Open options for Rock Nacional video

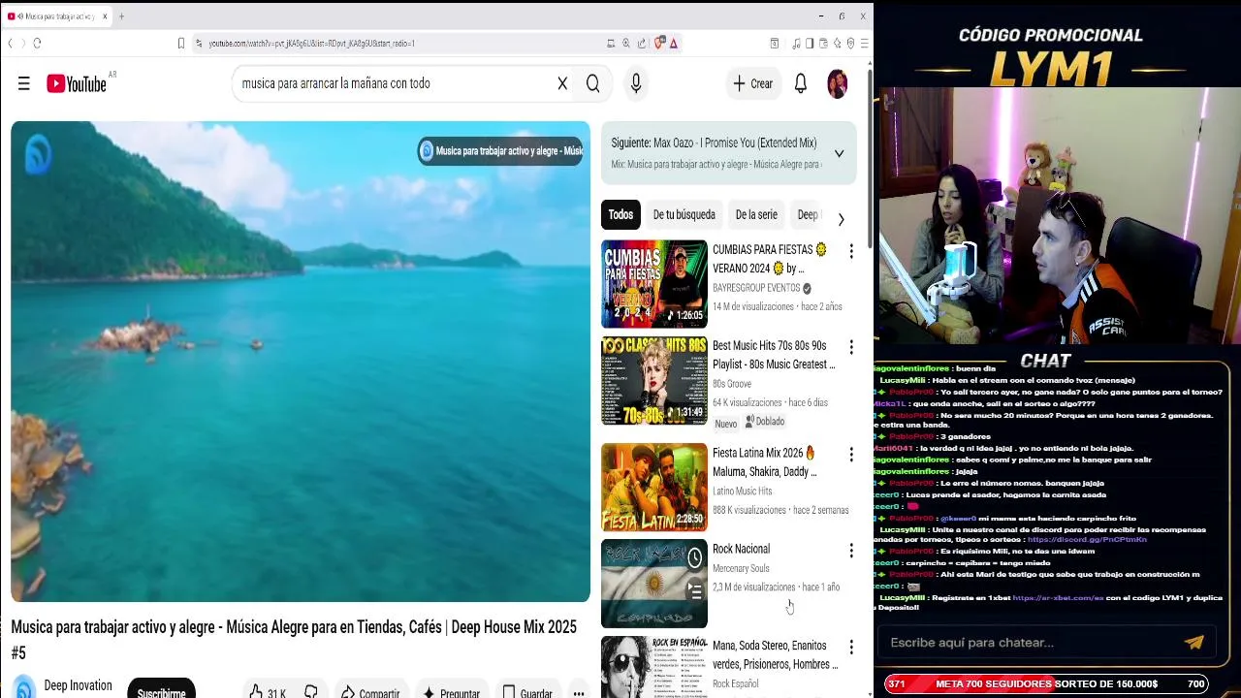[851, 551]
